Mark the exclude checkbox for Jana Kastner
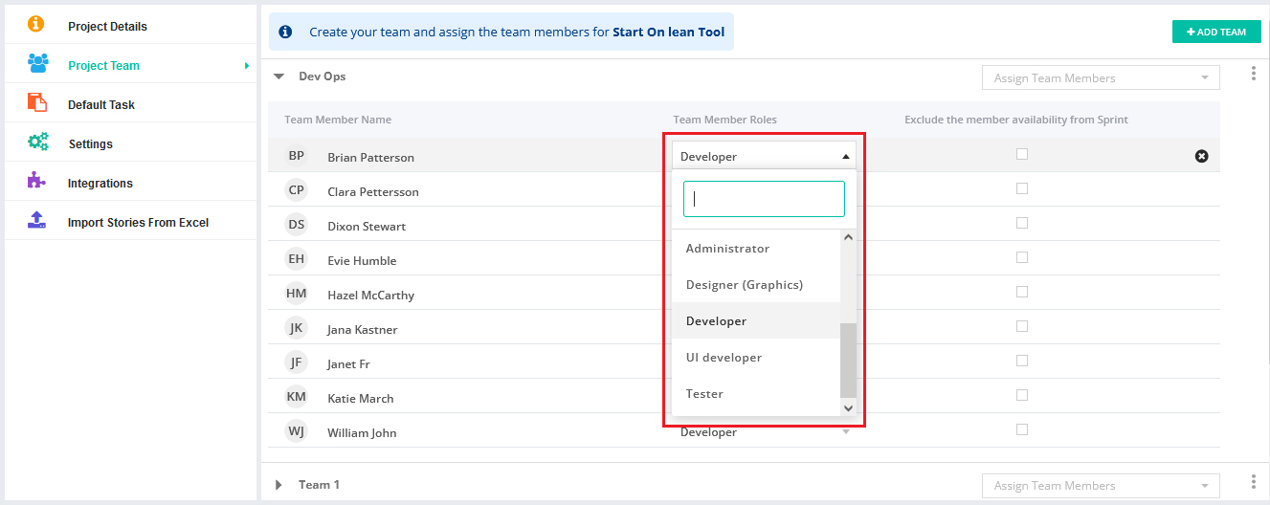This screenshot has height=505, width=1270. point(1022,326)
